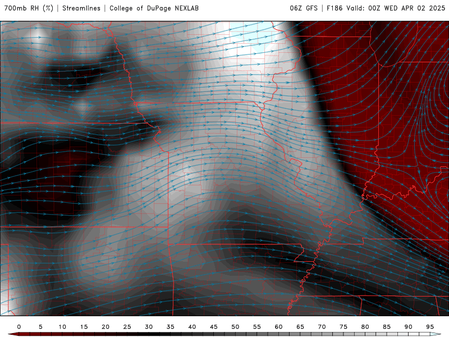Click the colorbar label "55"

pyautogui.click(x=257, y=327)
